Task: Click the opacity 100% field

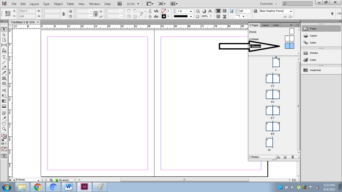Action: coord(204,16)
